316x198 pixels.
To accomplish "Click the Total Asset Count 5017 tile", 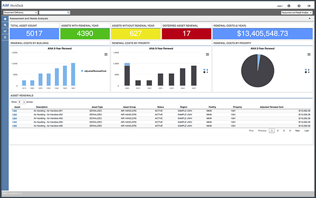I will click(x=34, y=33).
